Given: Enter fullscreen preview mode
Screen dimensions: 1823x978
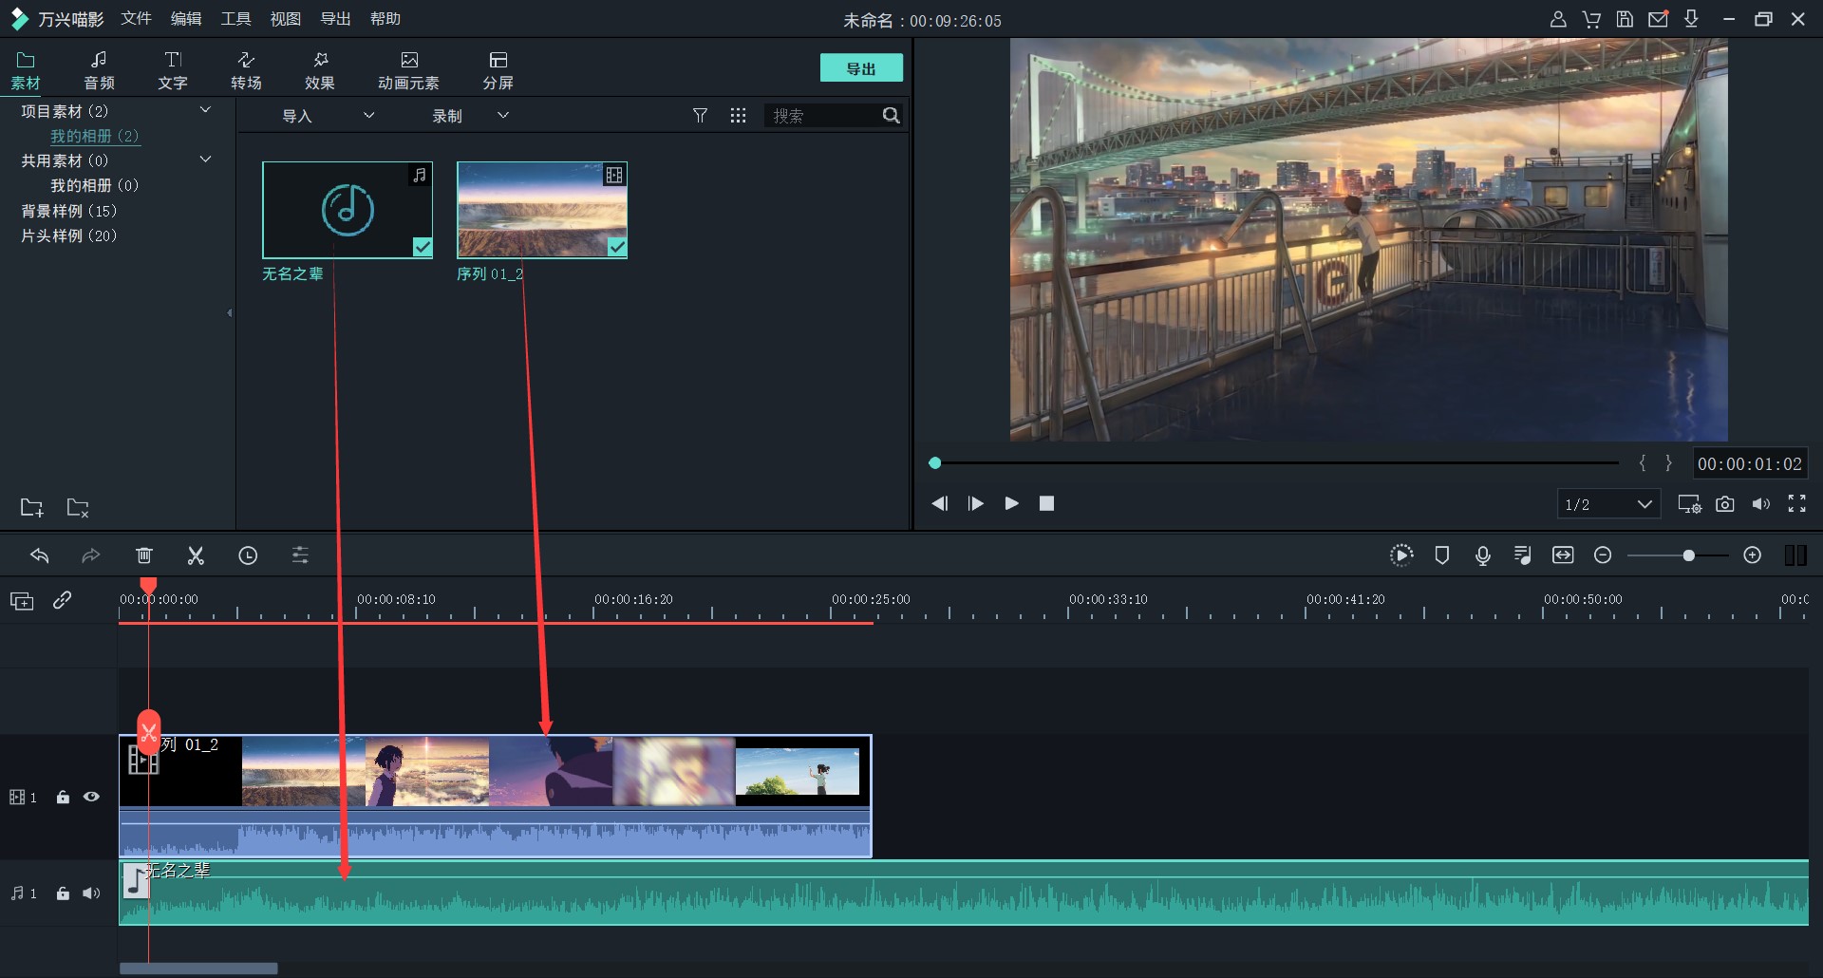Looking at the screenshot, I should (1796, 504).
